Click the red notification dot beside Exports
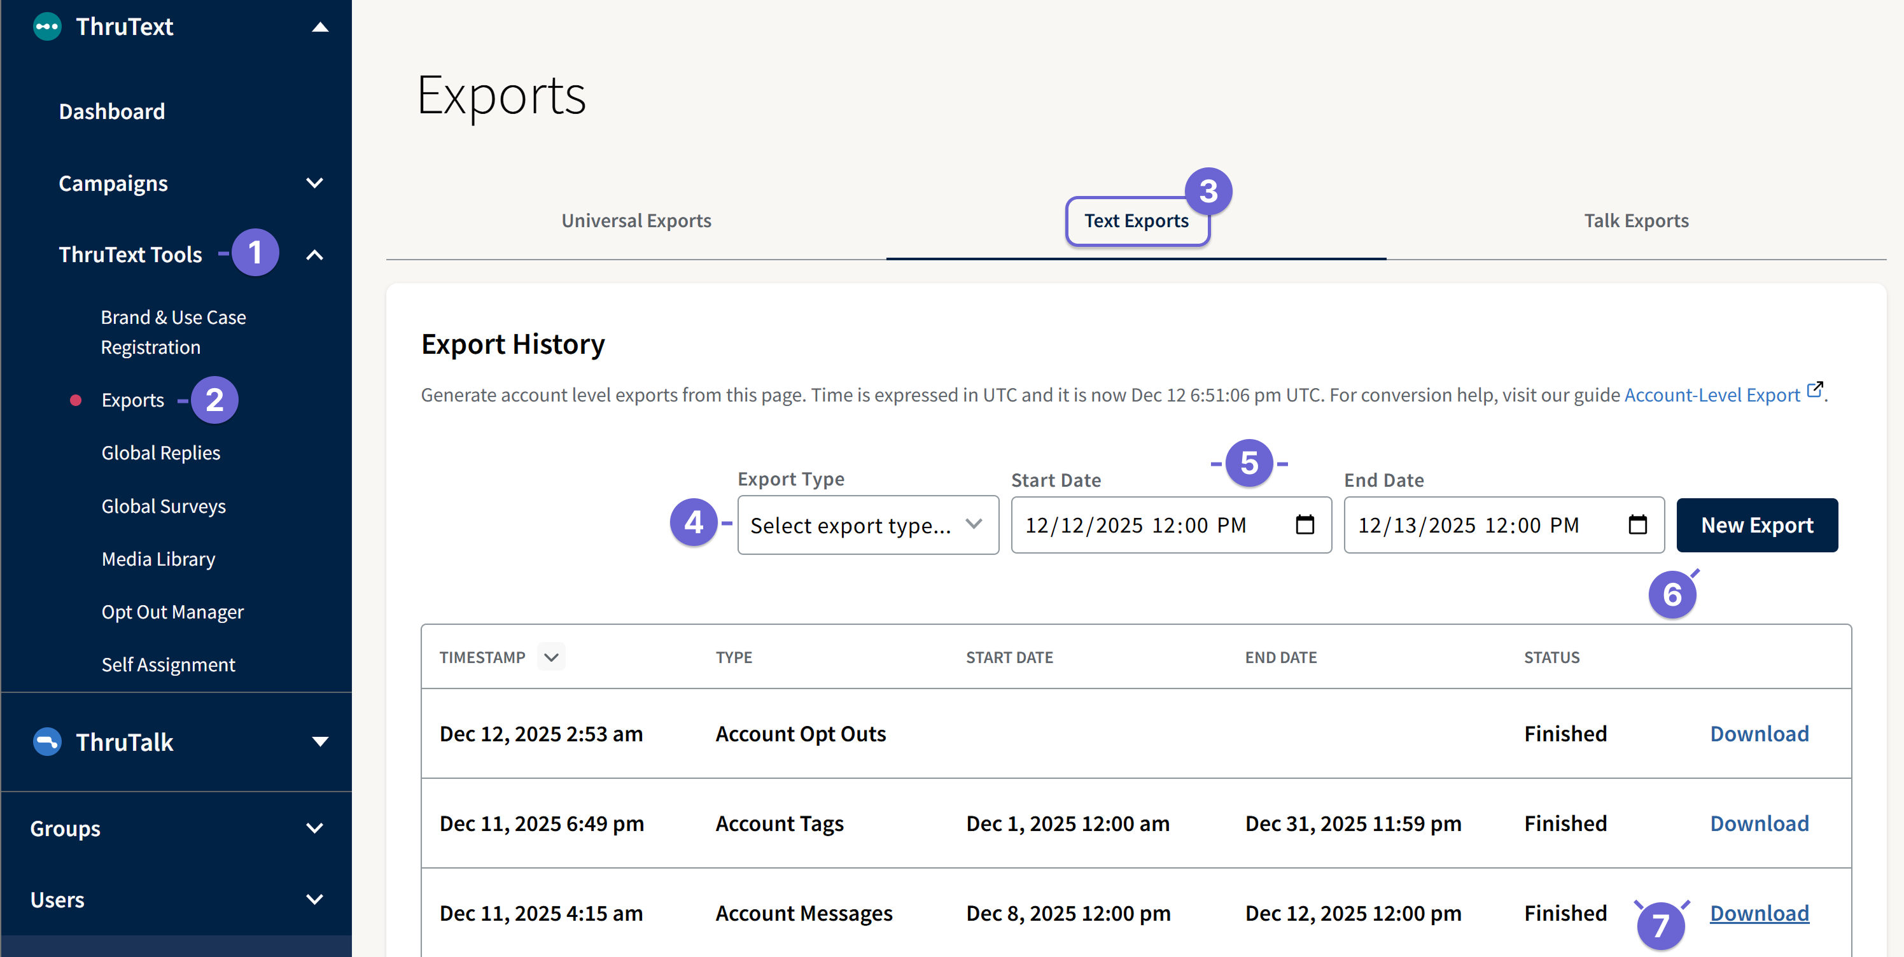 pos(75,400)
